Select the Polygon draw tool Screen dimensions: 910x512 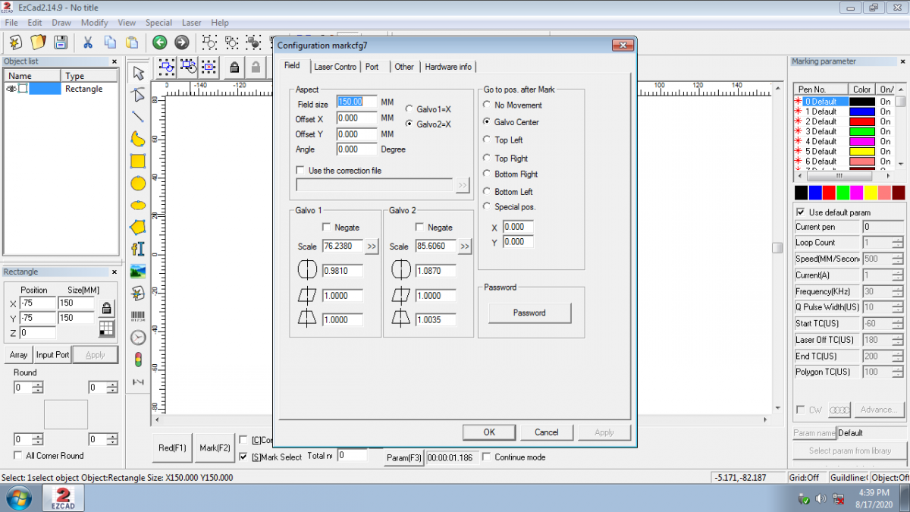[138, 227]
